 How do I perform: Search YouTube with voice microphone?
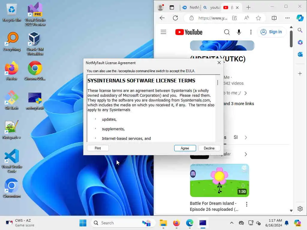coord(239,32)
